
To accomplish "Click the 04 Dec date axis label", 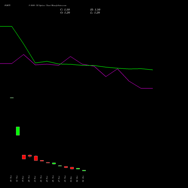I will (x=83, y=179).
